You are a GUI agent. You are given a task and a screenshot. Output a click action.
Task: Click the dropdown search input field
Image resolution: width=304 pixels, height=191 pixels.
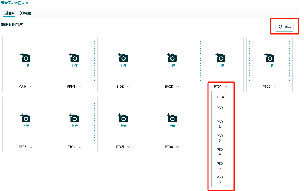pos(217,97)
